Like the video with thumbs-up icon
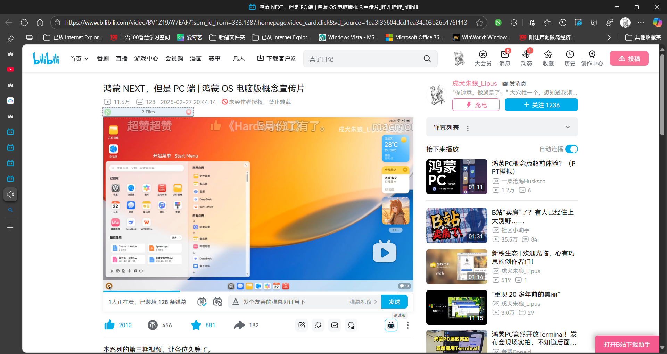The height and width of the screenshot is (354, 667). (109, 325)
